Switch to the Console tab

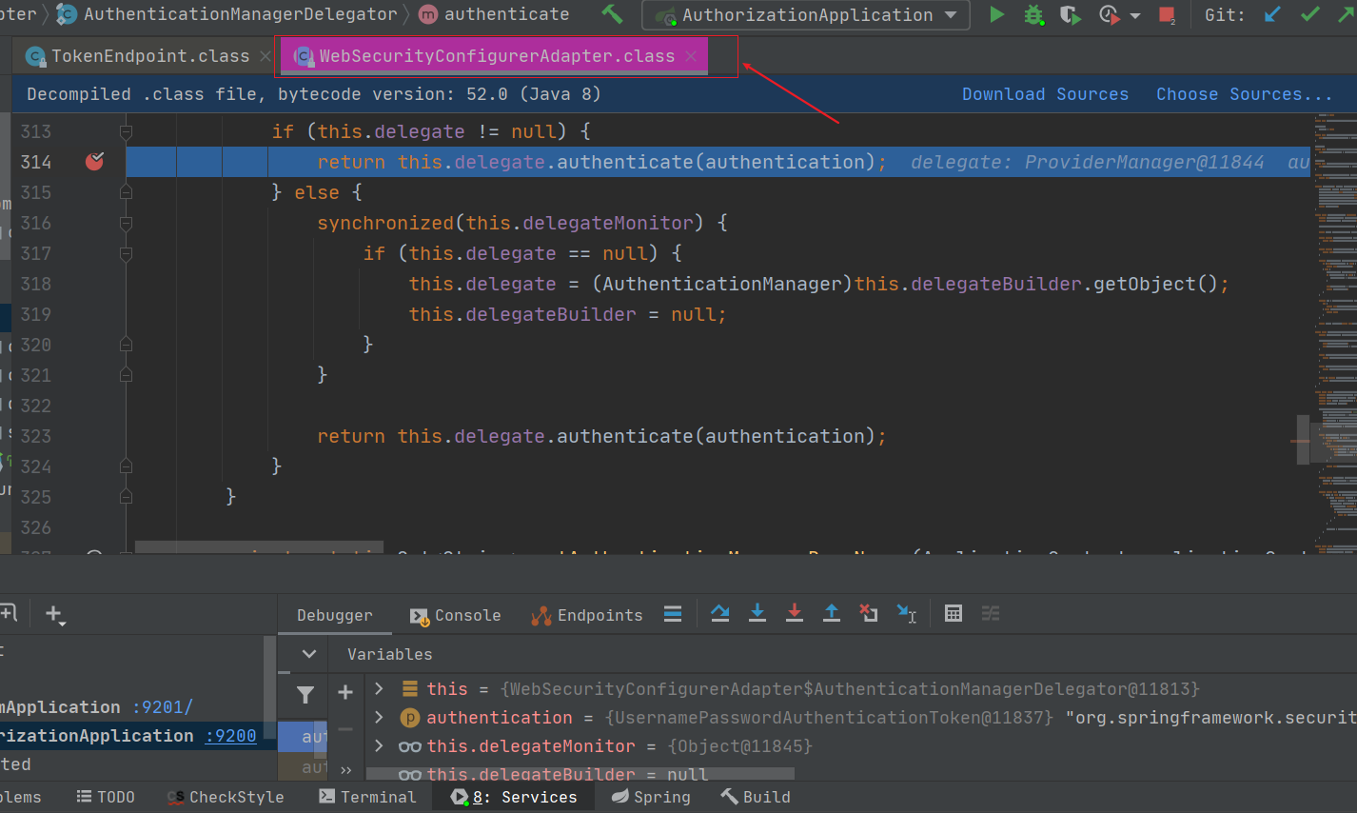(x=456, y=616)
